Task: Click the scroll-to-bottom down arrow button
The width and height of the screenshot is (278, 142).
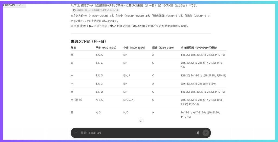Action: coord(141,120)
